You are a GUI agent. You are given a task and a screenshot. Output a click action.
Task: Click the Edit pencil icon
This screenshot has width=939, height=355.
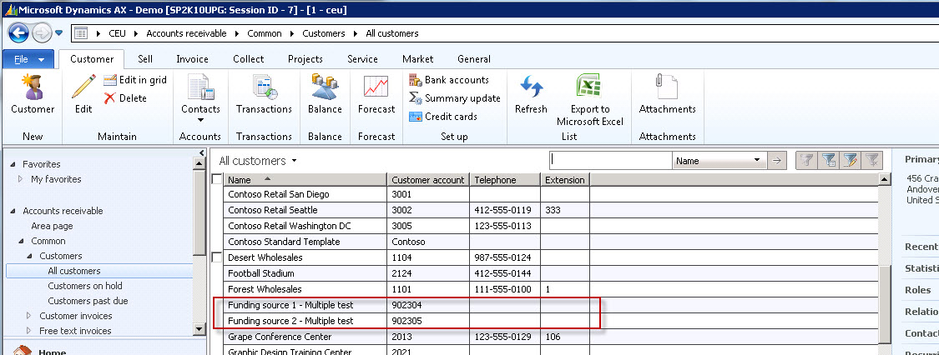point(83,87)
